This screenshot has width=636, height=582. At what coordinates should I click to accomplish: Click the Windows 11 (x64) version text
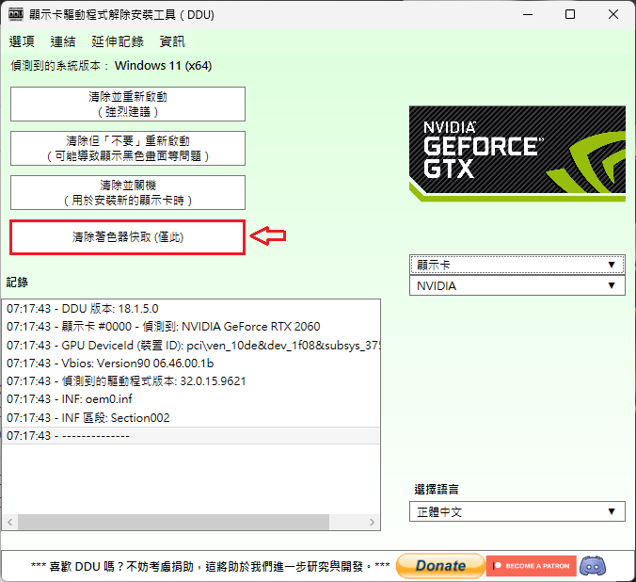pyautogui.click(x=163, y=65)
